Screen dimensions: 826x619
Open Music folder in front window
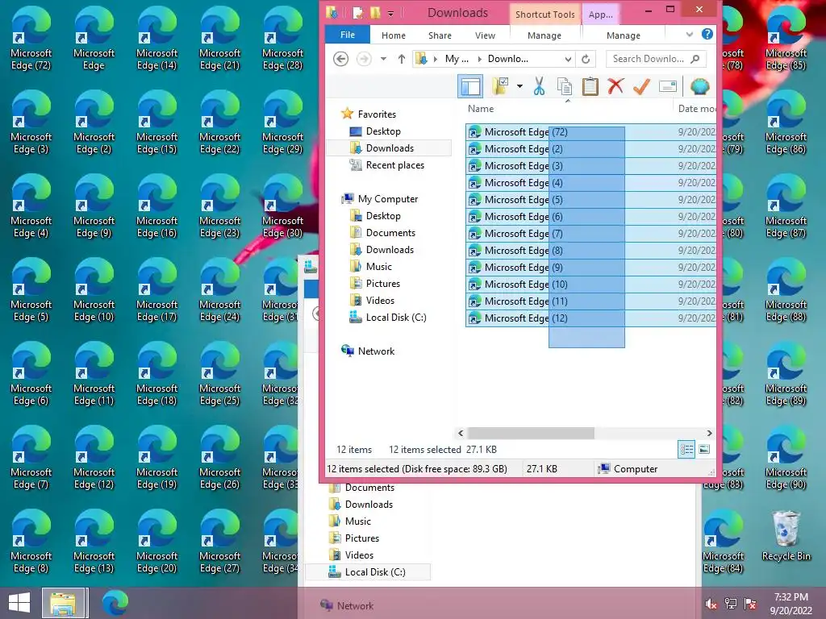coord(379,266)
